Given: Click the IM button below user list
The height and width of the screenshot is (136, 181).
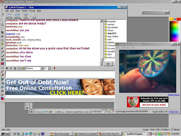Looking at the screenshot, I should (108, 64).
